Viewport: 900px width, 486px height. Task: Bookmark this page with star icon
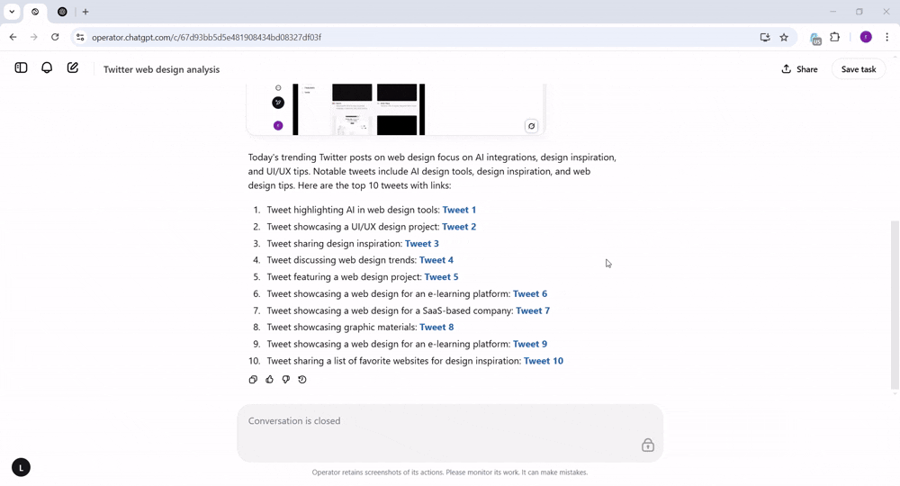[784, 37]
